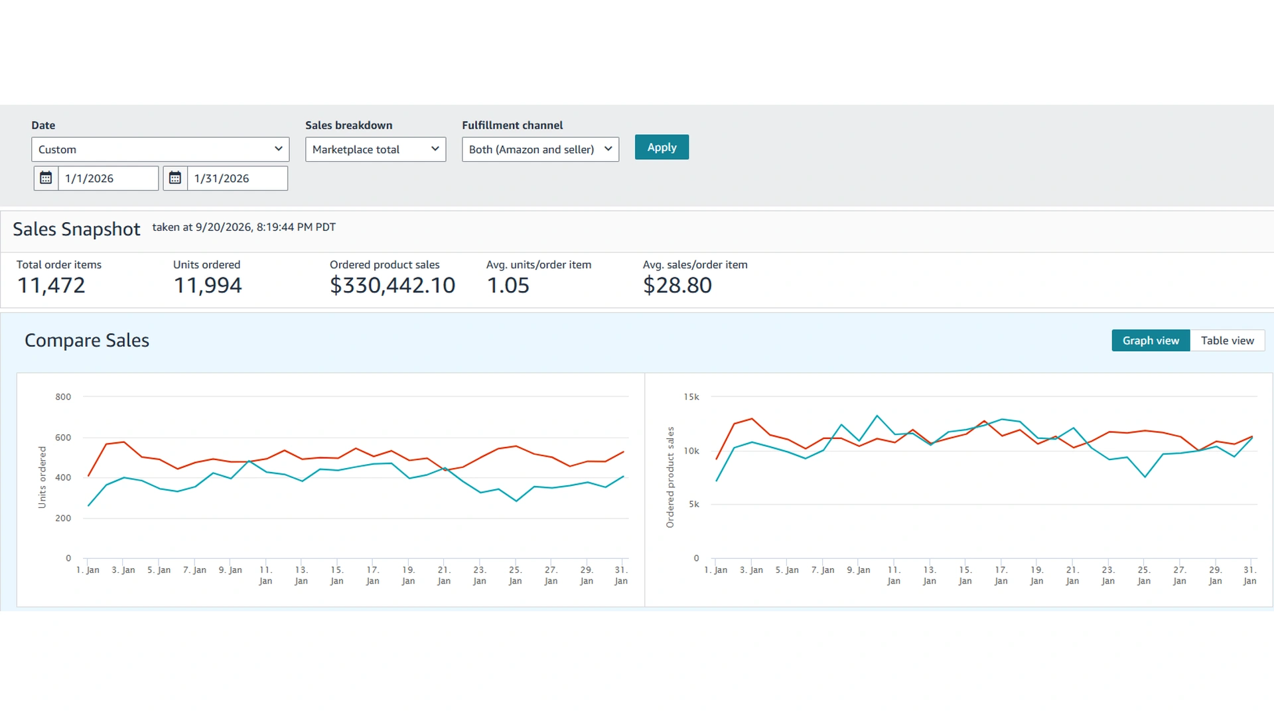Switch to Table view

(1227, 340)
